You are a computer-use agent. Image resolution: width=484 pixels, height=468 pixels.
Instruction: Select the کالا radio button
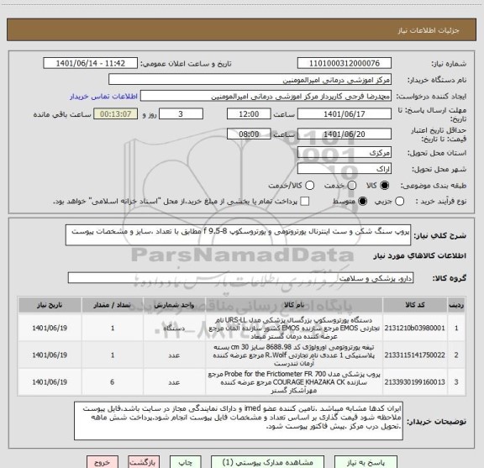tap(385, 185)
